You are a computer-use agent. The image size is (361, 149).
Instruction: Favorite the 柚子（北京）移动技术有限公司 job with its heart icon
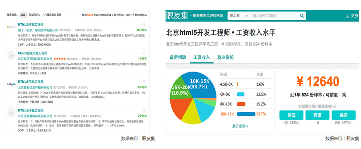point(144,24)
